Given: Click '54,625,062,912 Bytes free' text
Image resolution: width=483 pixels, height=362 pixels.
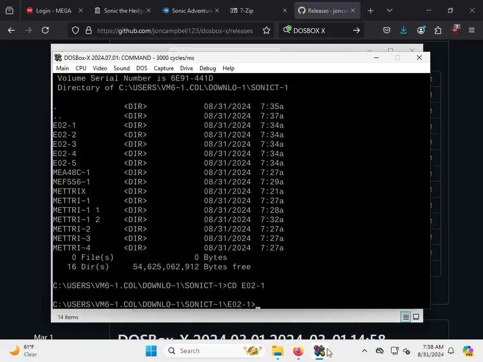Looking at the screenshot, I should click(192, 267).
